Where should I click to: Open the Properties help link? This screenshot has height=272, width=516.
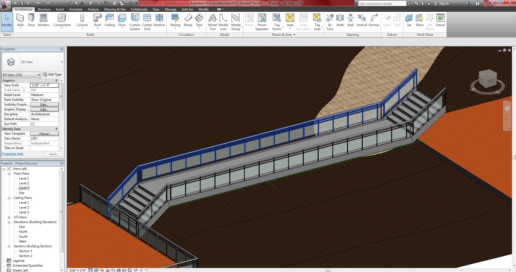pos(13,154)
